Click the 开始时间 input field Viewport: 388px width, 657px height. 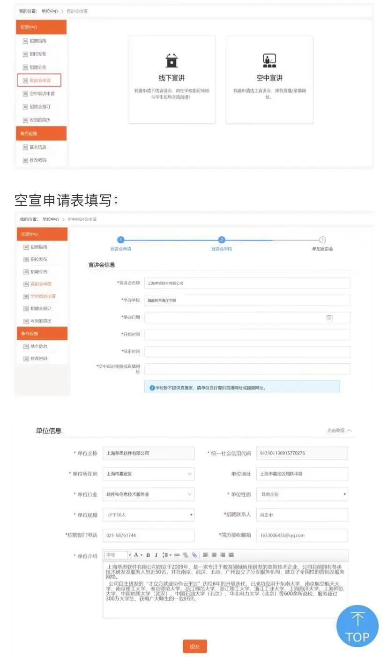(247, 335)
